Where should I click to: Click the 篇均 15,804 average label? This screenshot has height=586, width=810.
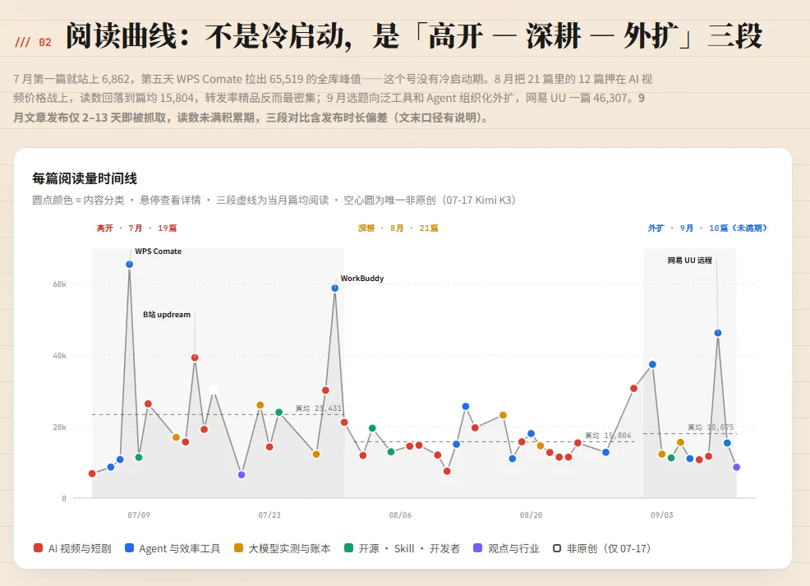608,435
